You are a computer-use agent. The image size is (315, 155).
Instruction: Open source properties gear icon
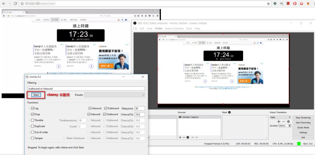pyautogui.click(x=188, y=137)
